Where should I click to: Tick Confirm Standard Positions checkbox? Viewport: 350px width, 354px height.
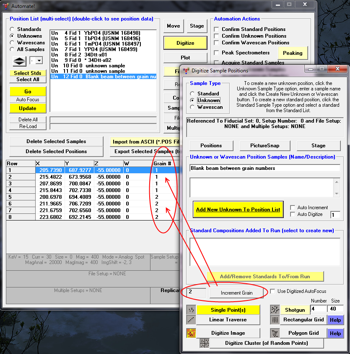[x=217, y=29]
